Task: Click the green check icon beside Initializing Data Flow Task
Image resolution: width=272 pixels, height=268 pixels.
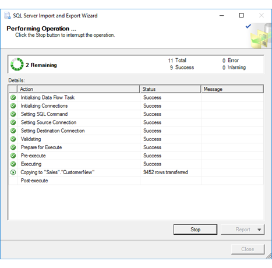Action: tap(13, 97)
